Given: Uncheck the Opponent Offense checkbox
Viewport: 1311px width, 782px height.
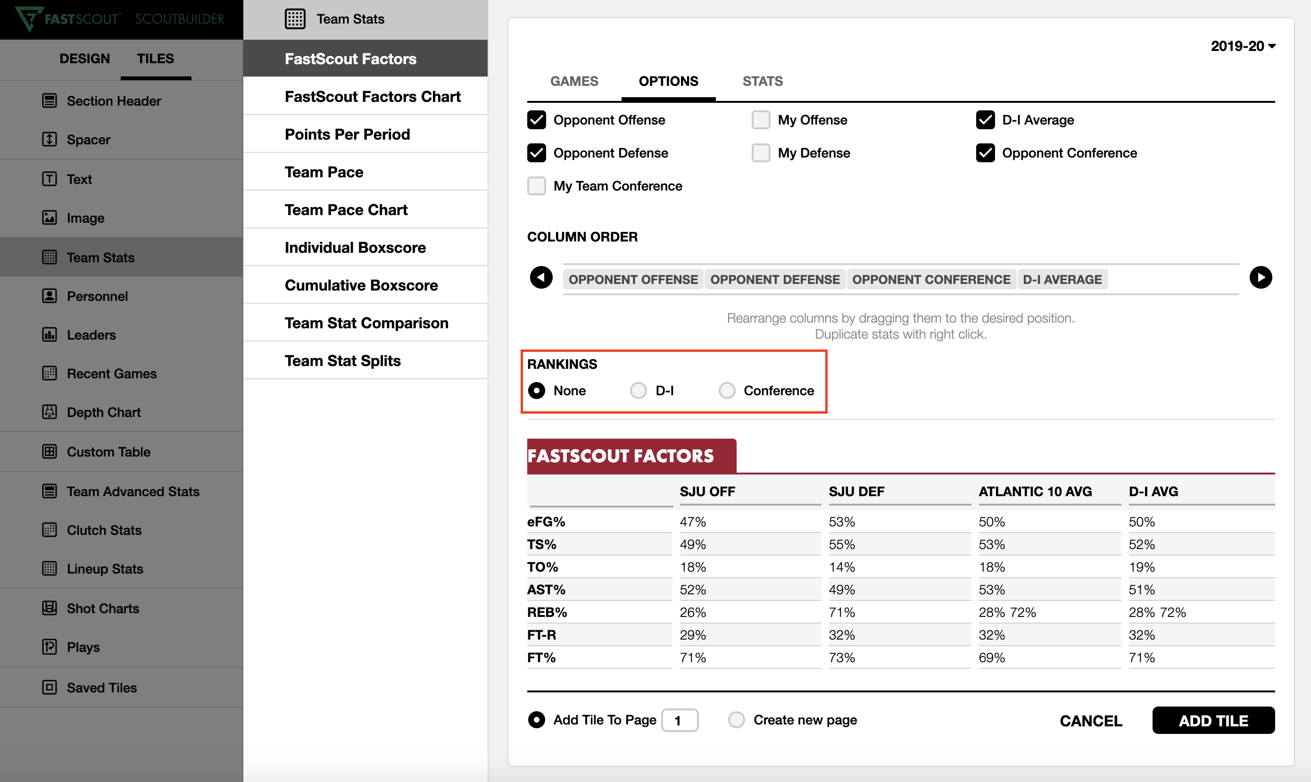Looking at the screenshot, I should (x=536, y=120).
